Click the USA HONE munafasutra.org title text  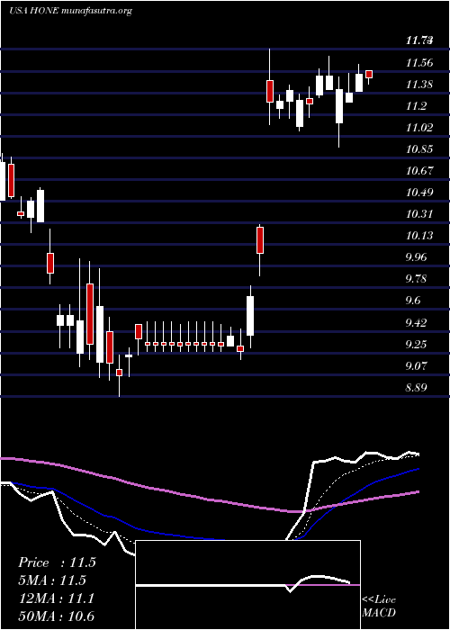tap(70, 11)
